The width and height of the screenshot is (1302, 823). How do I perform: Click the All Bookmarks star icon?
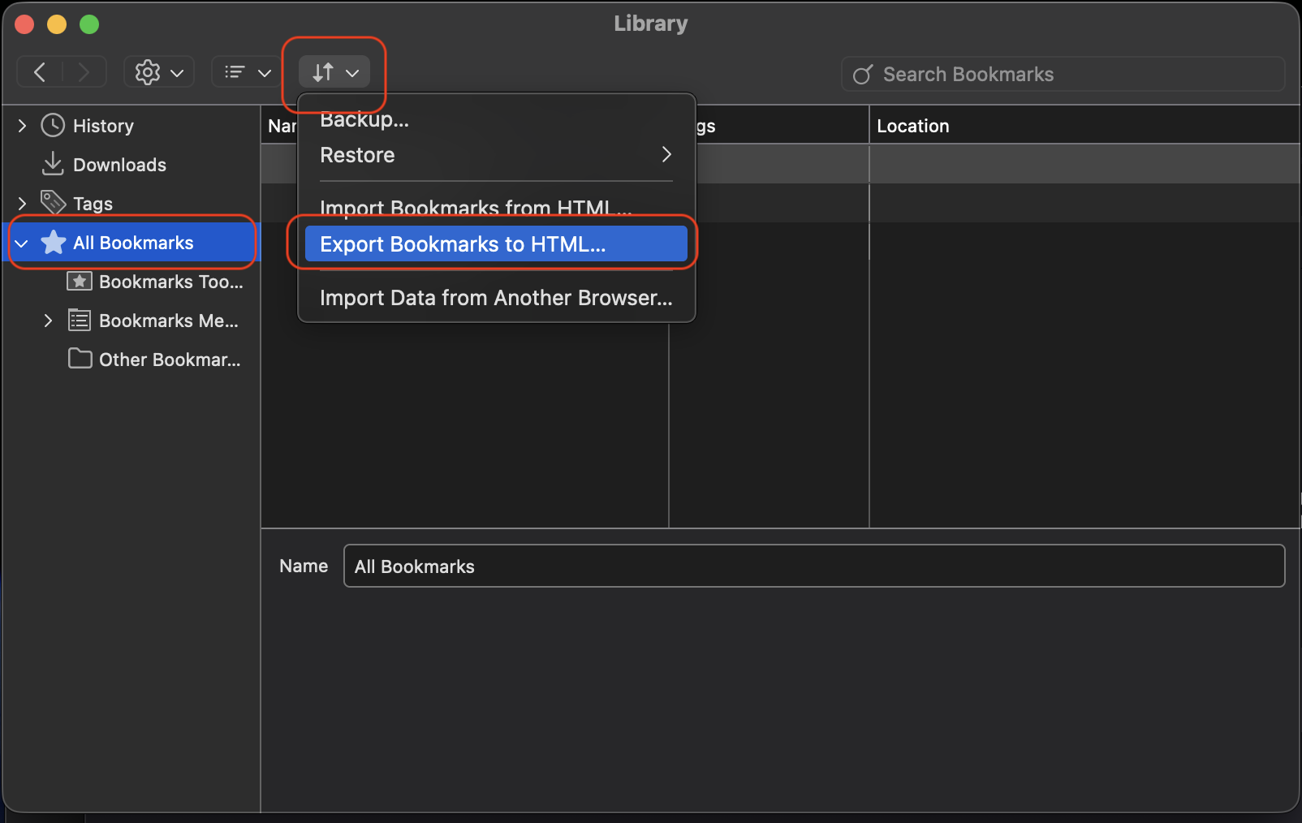53,242
